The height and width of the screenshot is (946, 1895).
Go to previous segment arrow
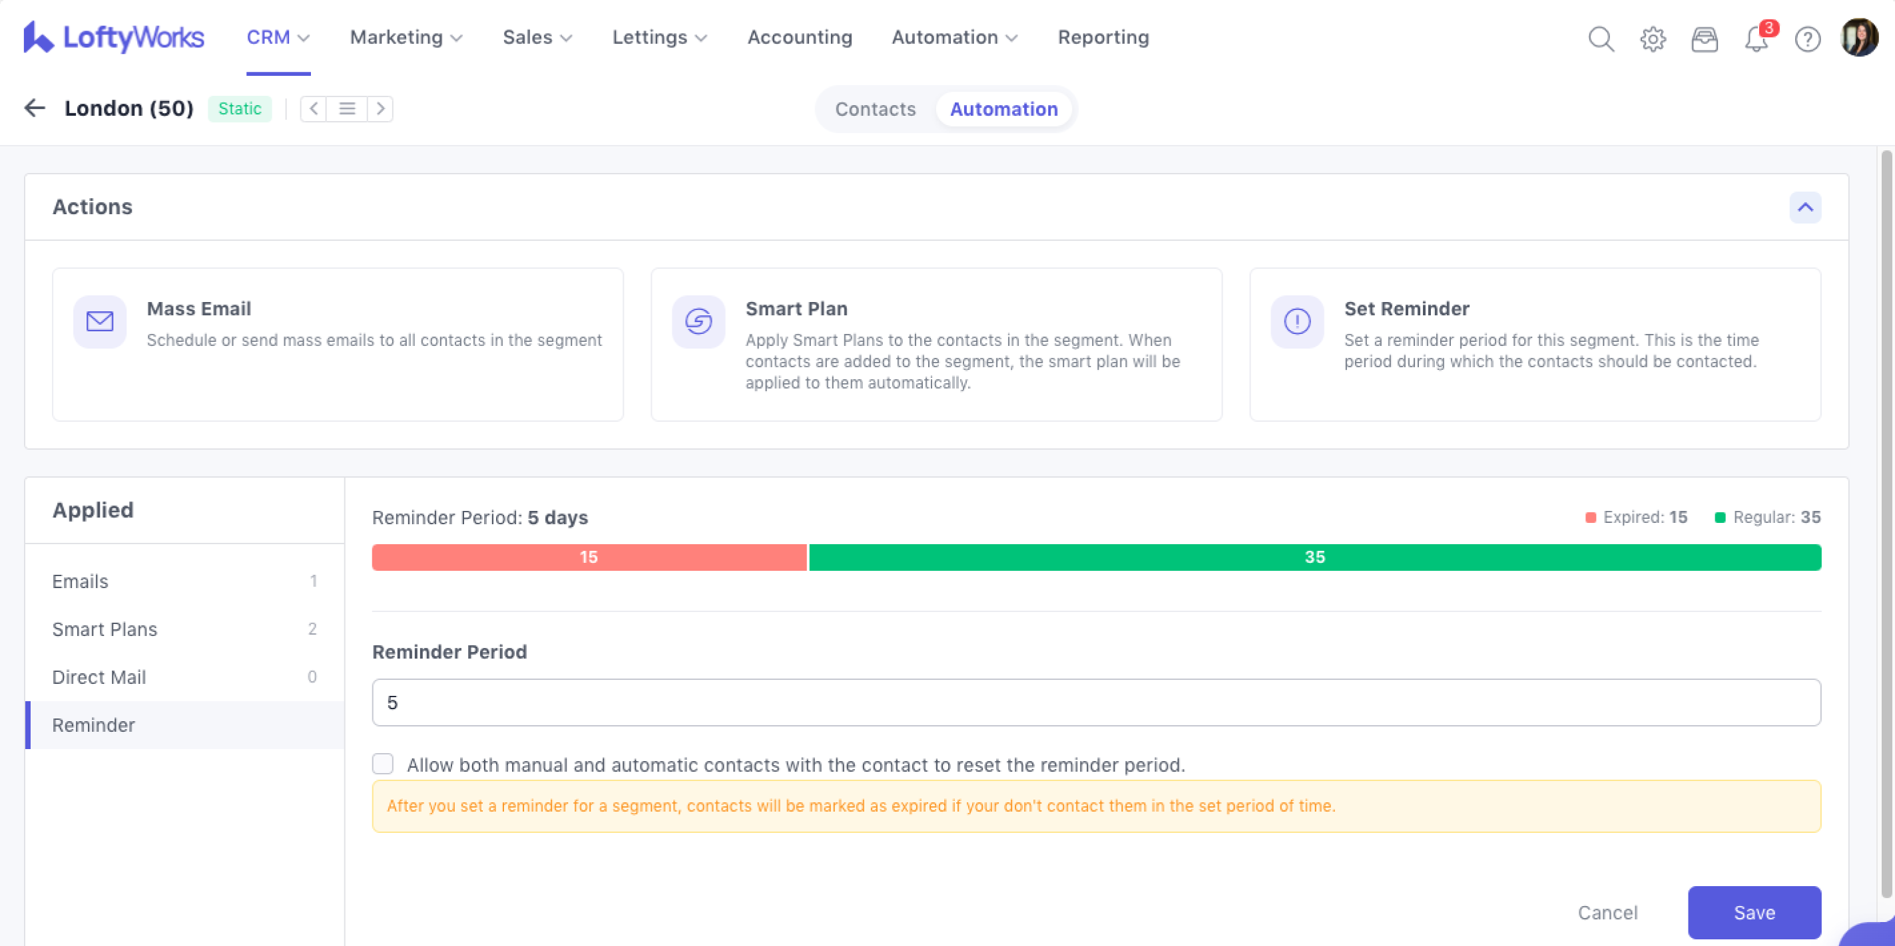point(314,109)
